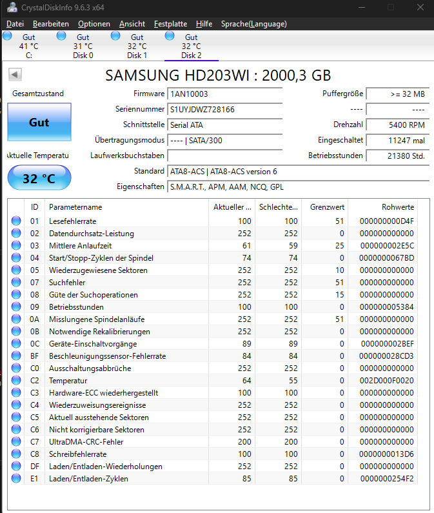This screenshot has width=434, height=513.
Task: Select the Laden/Entladen-Wiederholungen row
Action: [x=213, y=466]
